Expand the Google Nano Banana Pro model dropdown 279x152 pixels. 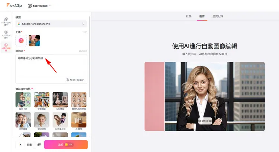pos(51,24)
